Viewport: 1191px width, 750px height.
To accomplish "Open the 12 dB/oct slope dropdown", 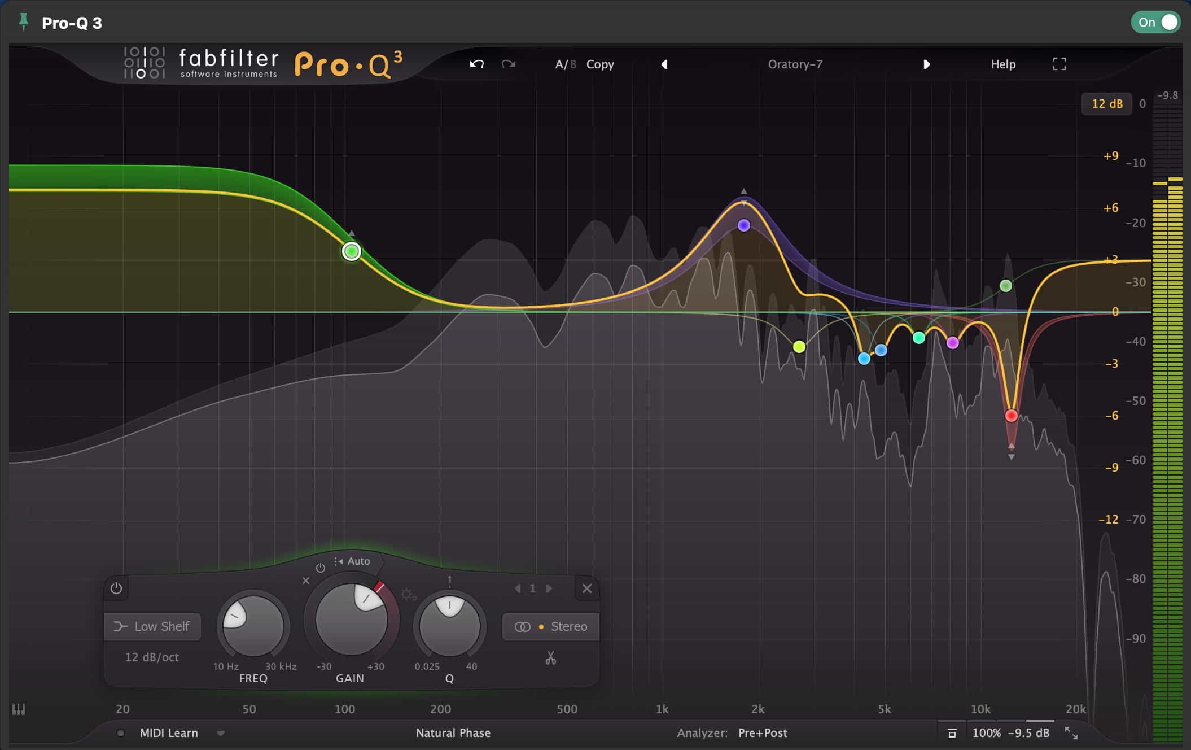I will coord(152,657).
